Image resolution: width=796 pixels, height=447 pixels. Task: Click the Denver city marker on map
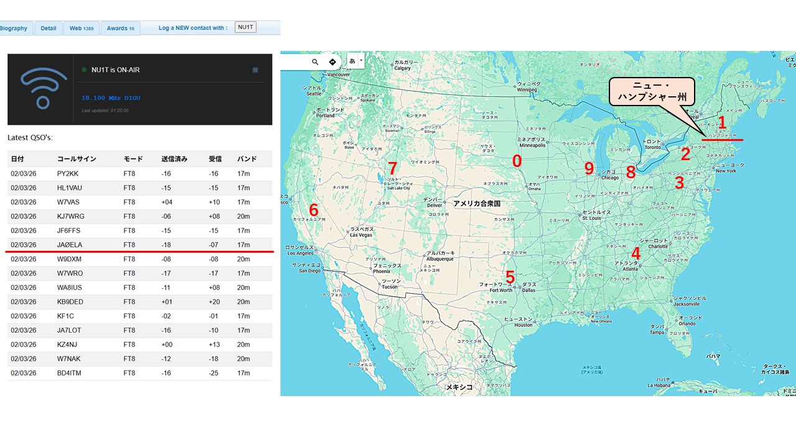point(444,201)
